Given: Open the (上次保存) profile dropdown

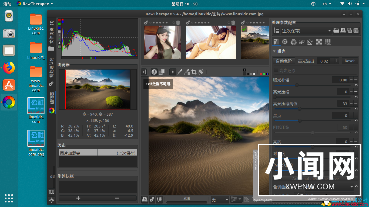Looking at the screenshot, I should click(x=306, y=31).
